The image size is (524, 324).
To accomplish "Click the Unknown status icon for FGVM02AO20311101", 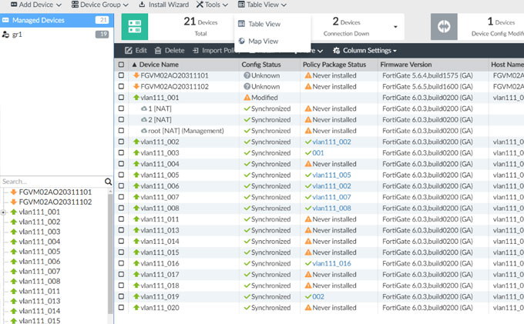I will [x=247, y=76].
